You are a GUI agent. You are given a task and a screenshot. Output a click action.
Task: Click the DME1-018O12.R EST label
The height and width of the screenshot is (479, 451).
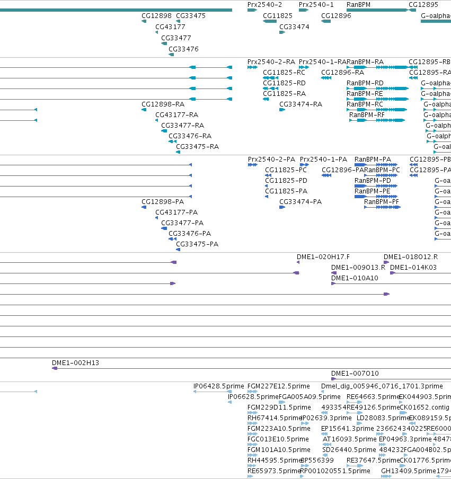411,257
